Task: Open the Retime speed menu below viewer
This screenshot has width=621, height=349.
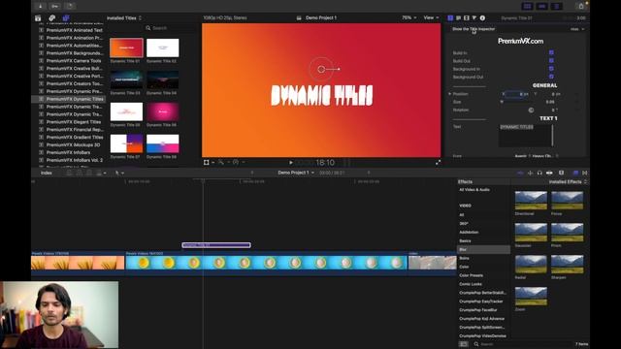Action: point(238,162)
